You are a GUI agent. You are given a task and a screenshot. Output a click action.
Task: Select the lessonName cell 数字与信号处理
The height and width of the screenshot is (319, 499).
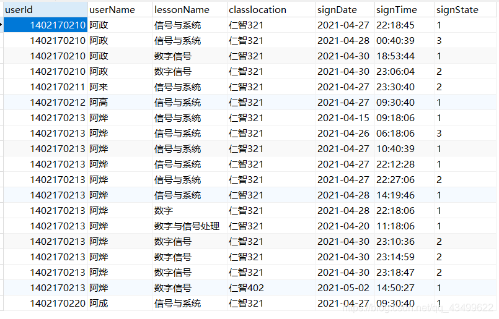(190, 226)
